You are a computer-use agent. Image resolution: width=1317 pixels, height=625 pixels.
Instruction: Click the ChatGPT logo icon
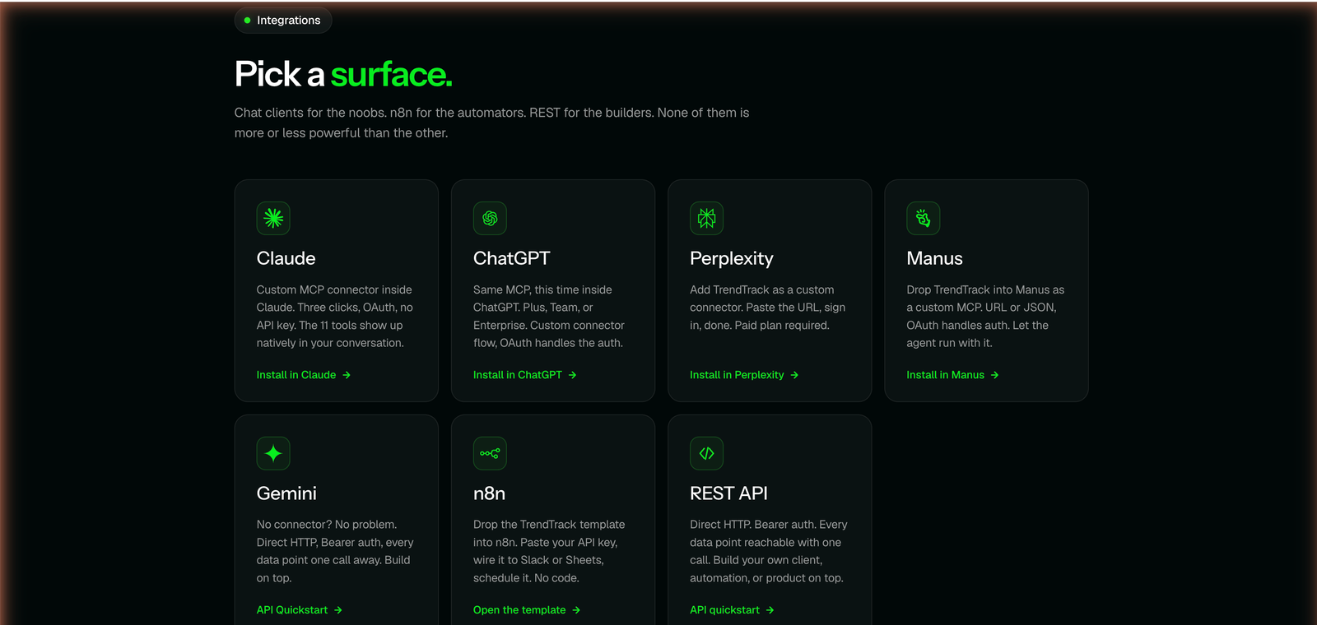click(490, 218)
